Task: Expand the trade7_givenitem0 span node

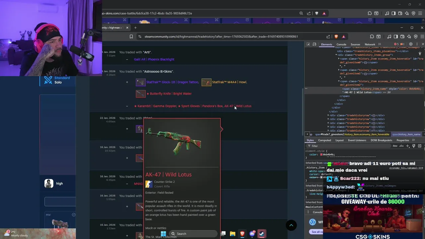Action: pos(339,59)
